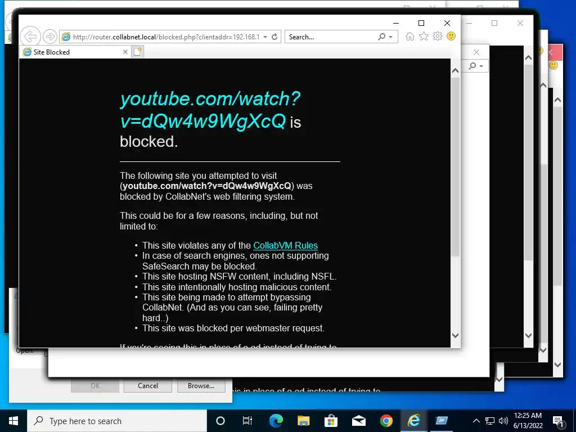The height and width of the screenshot is (432, 576).
Task: Click the smiley feedback icon in front window
Action: coord(451,36)
